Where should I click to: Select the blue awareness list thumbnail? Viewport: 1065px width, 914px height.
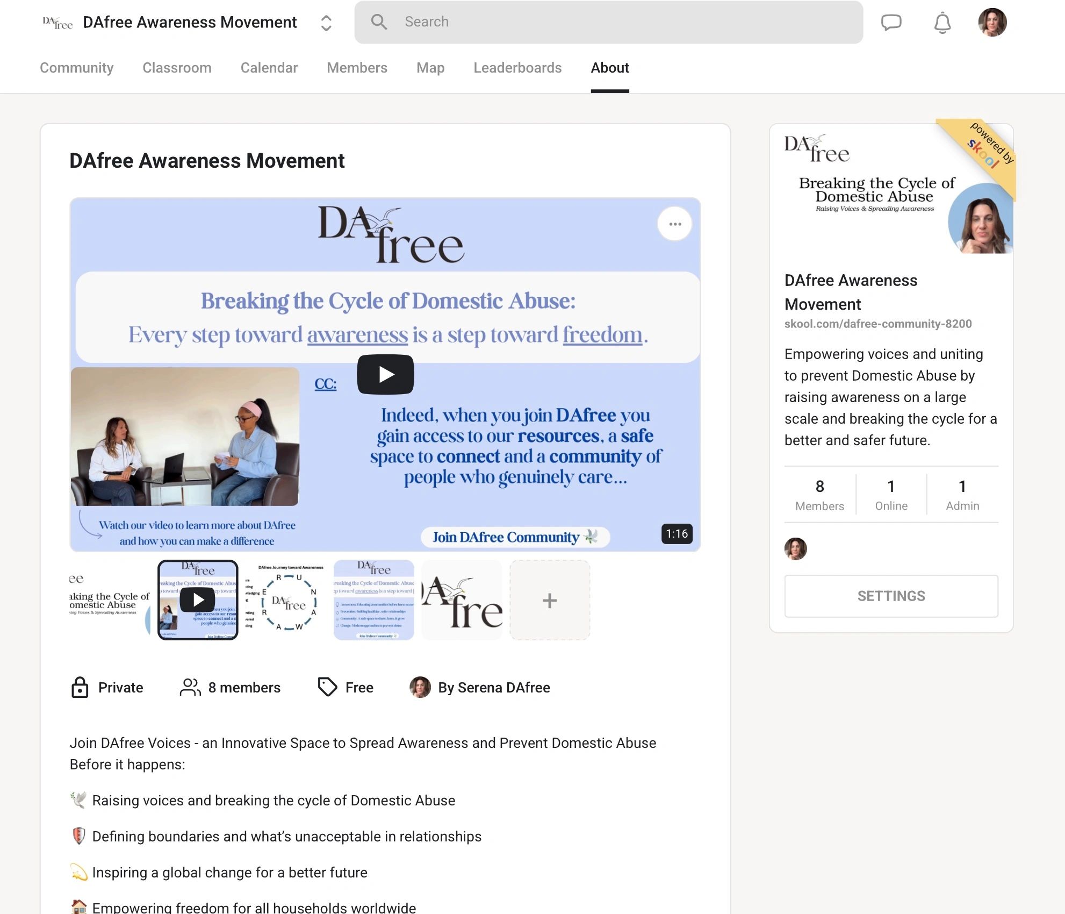(x=374, y=600)
